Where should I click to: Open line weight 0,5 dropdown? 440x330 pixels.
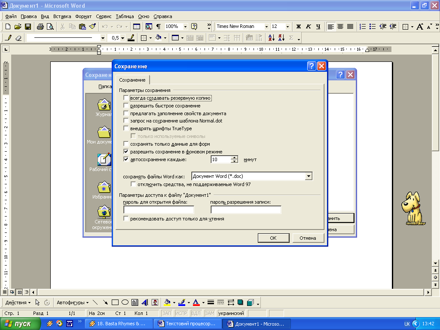pyautogui.click(x=122, y=38)
